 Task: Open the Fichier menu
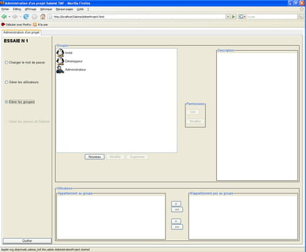pos(5,9)
